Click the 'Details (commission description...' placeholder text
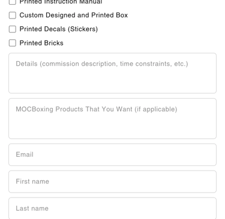The width and height of the screenshot is (225, 219). click(x=102, y=64)
